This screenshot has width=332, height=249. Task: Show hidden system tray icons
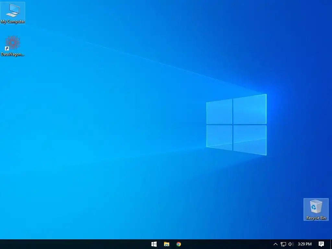[276, 244]
